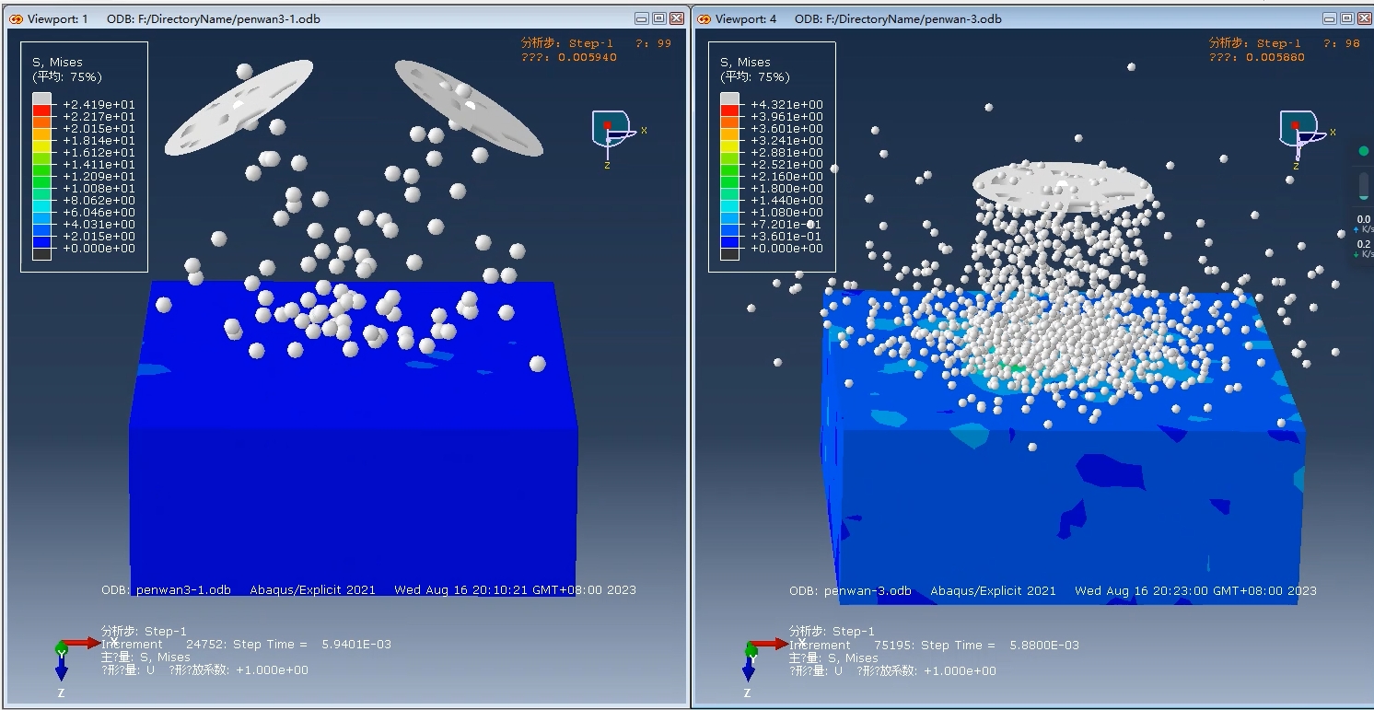The width and height of the screenshot is (1374, 710).
Task: Click the Increment 75195 state block text
Action: [934, 646]
